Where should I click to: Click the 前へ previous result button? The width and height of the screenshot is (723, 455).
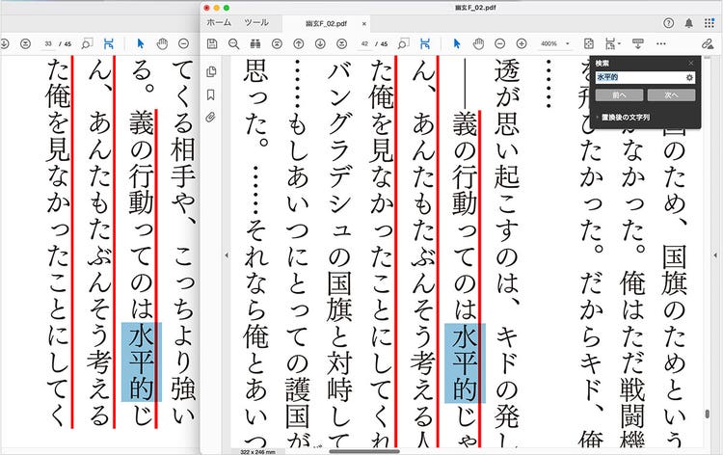coord(619,95)
